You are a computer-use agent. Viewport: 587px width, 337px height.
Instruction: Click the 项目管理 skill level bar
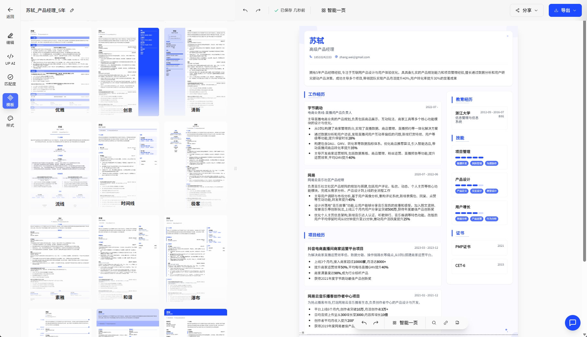tap(469, 158)
